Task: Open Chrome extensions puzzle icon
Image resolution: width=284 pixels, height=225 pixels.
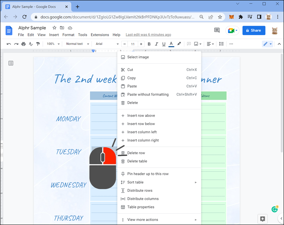Action: (x=241, y=17)
